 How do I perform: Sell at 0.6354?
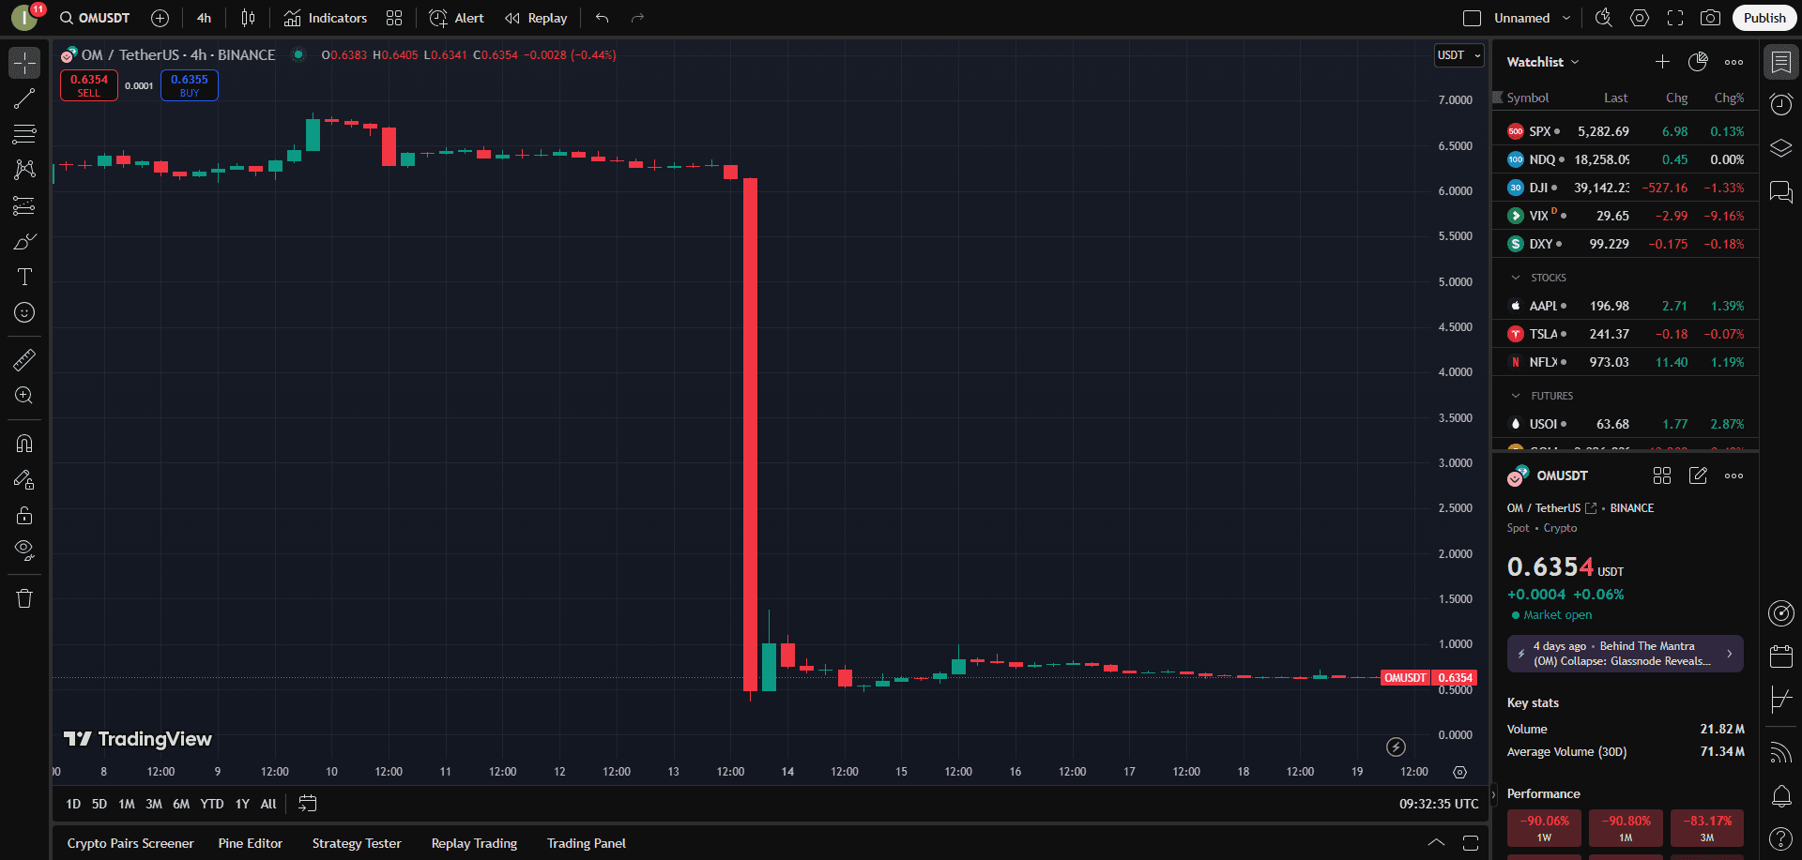click(89, 85)
